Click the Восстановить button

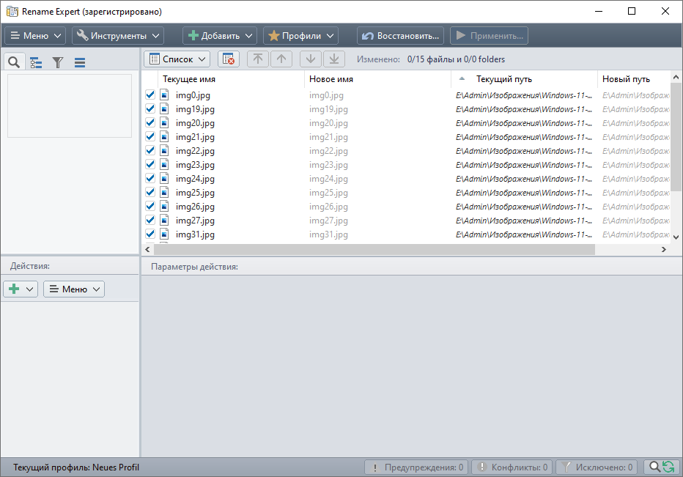pyautogui.click(x=400, y=34)
